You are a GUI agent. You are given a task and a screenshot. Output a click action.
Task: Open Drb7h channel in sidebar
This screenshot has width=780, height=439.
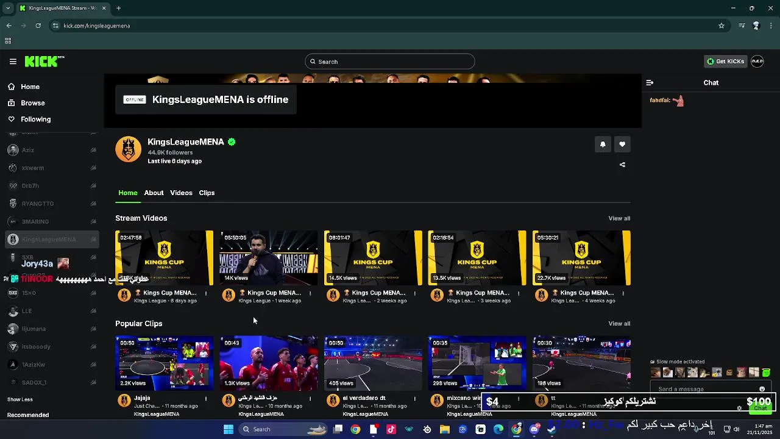click(52, 186)
